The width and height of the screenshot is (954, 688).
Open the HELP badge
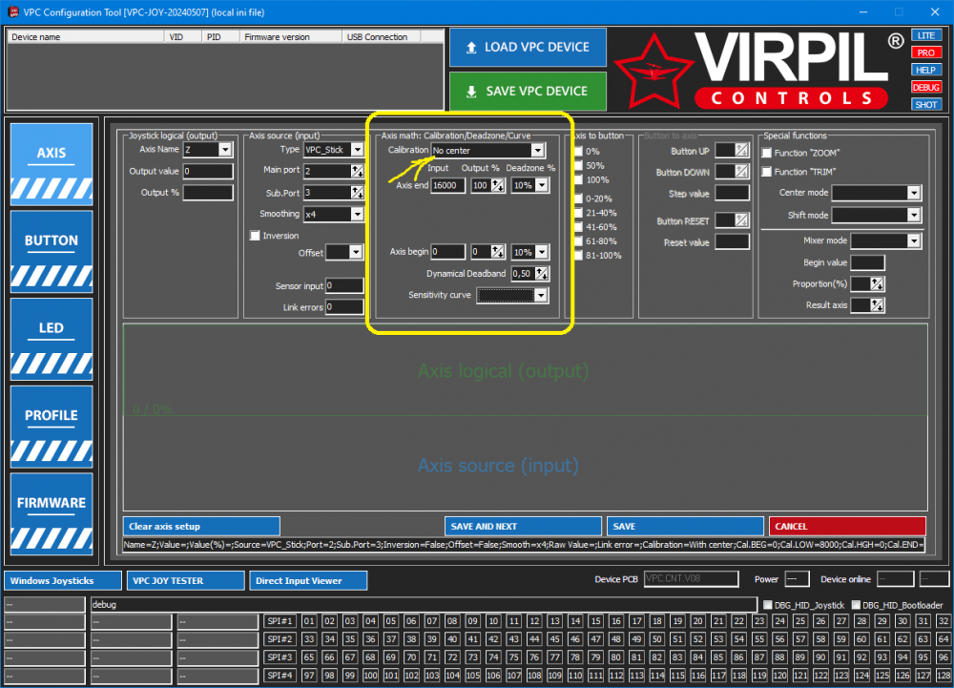tap(925, 70)
